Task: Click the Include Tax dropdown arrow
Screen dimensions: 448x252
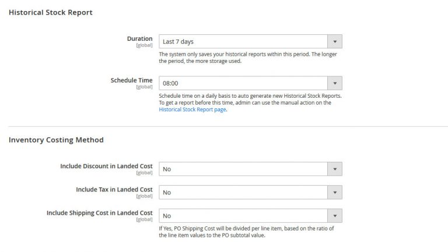Action: pos(334,192)
